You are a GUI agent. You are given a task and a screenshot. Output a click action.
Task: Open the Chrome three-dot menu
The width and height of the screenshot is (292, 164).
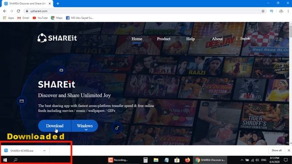[x=288, y=11]
